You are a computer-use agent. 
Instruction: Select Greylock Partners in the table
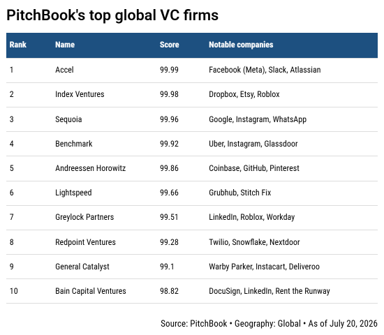[84, 218]
